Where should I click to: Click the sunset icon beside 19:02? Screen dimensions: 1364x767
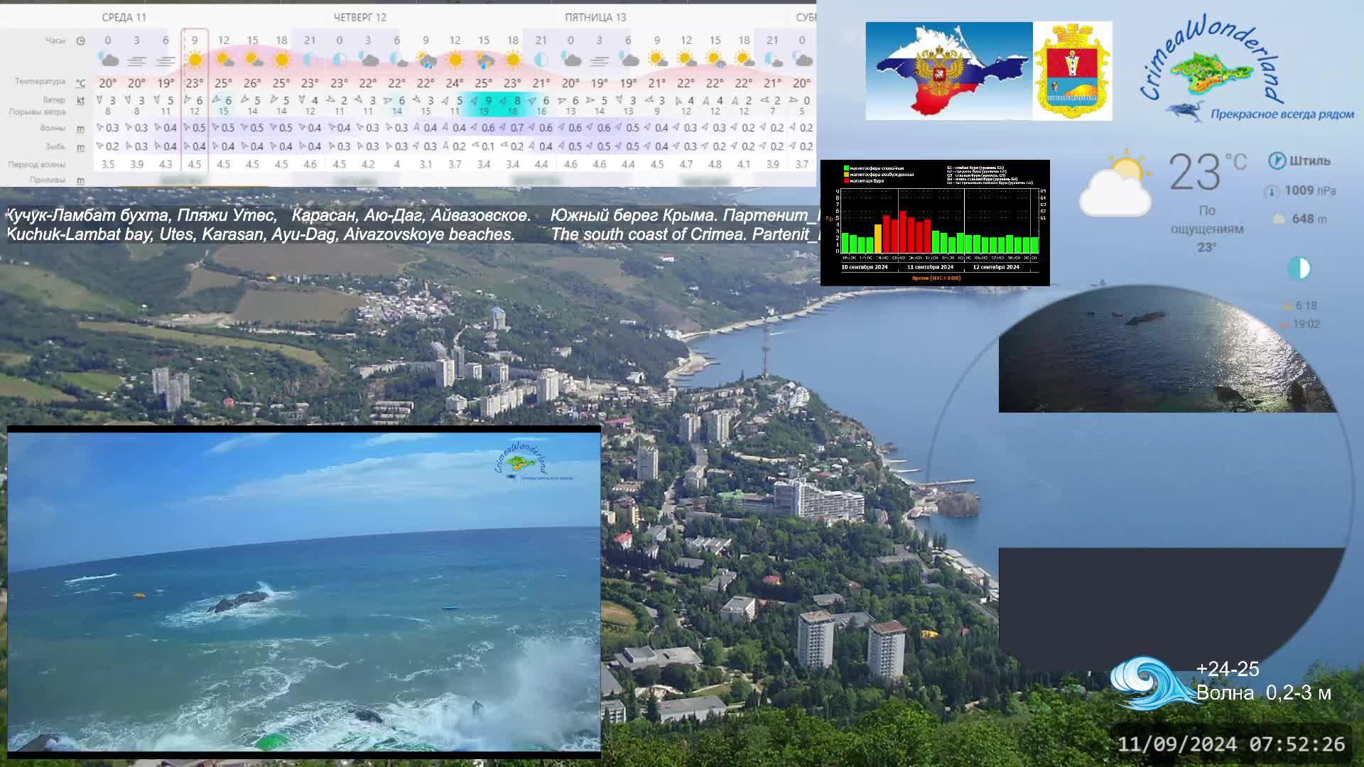1284,325
